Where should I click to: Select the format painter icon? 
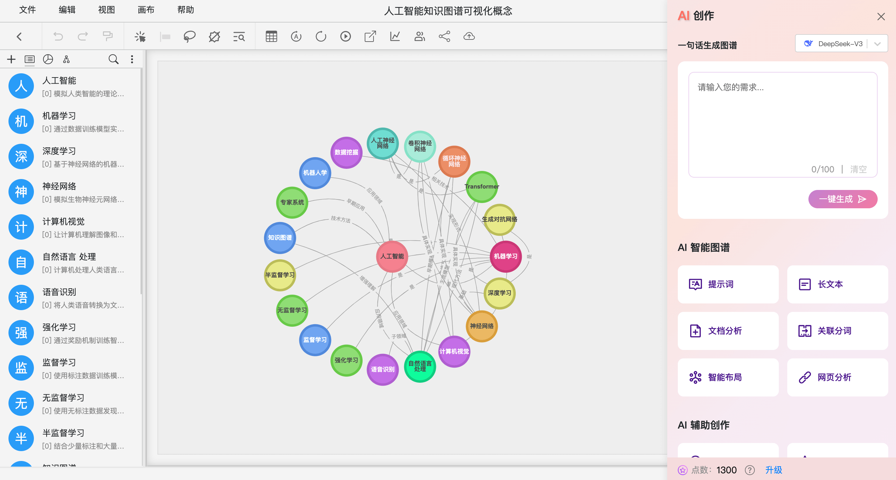pyautogui.click(x=107, y=36)
